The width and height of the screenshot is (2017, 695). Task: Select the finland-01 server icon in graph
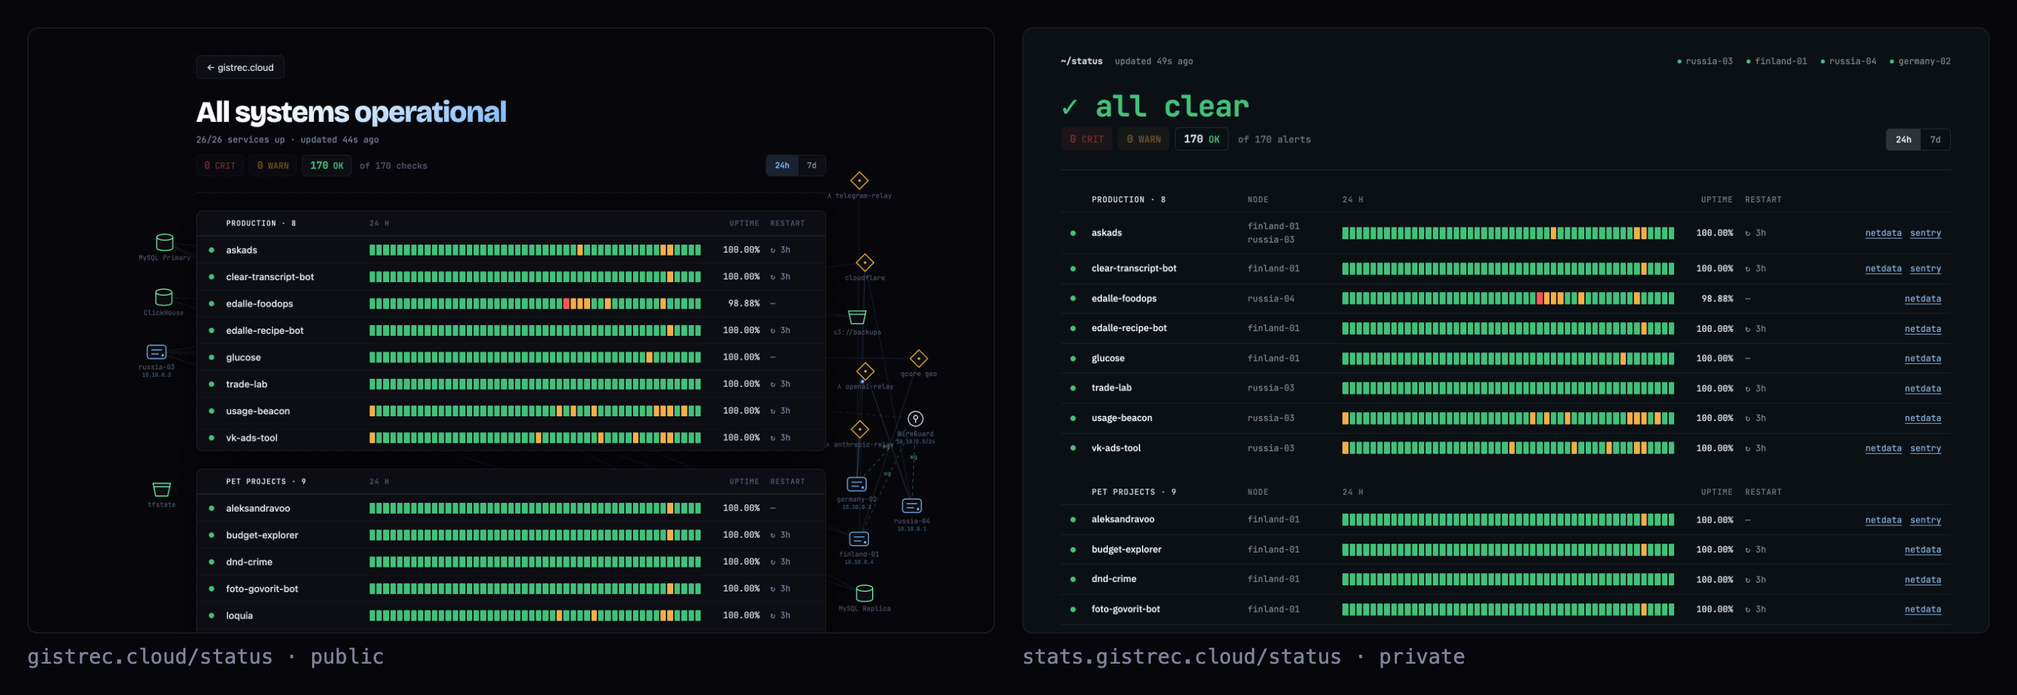(859, 539)
